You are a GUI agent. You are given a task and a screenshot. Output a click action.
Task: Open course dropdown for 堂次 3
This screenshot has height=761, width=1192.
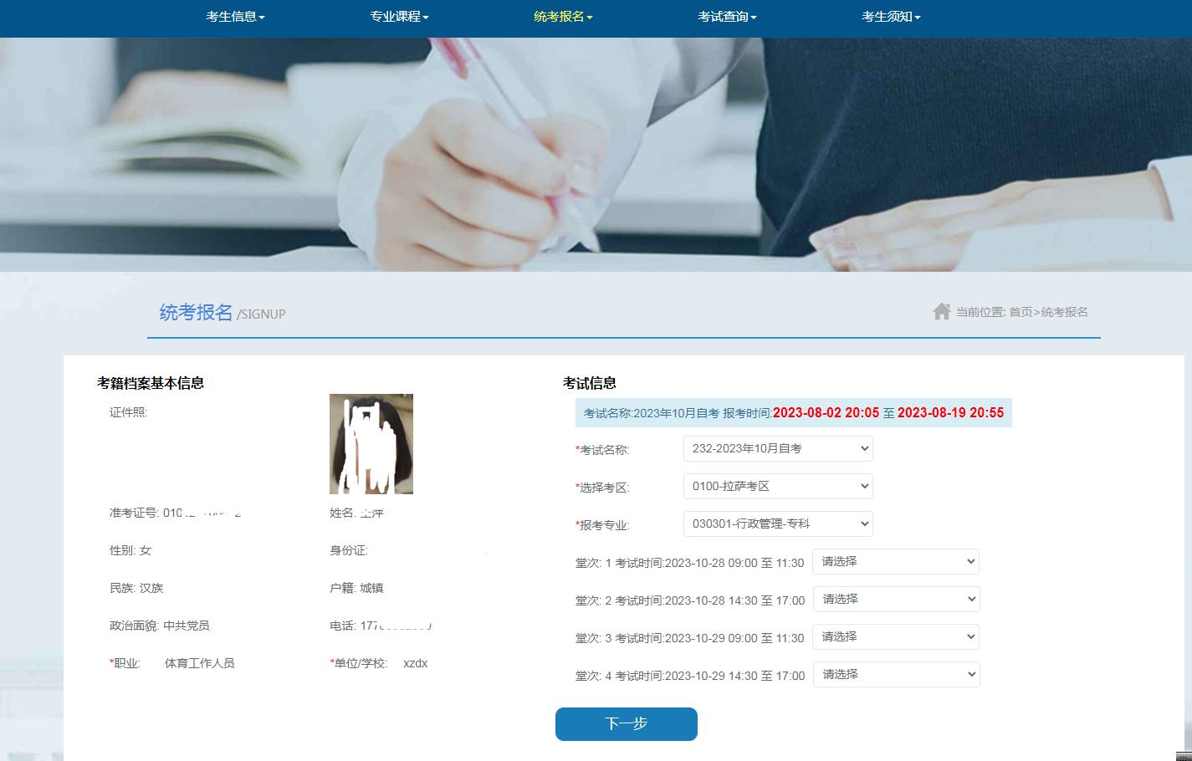896,637
